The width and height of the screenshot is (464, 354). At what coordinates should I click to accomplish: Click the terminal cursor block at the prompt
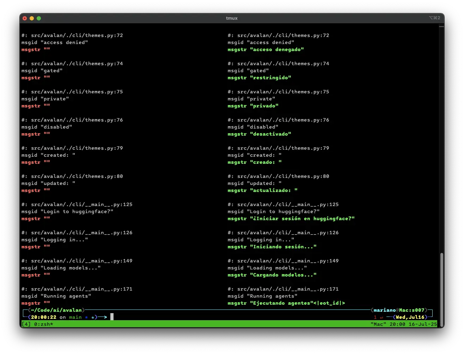tap(112, 317)
